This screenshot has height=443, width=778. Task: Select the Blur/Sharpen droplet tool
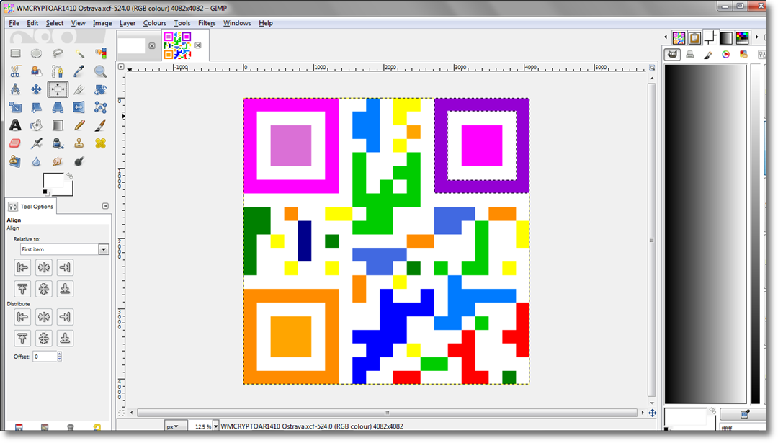tap(36, 161)
